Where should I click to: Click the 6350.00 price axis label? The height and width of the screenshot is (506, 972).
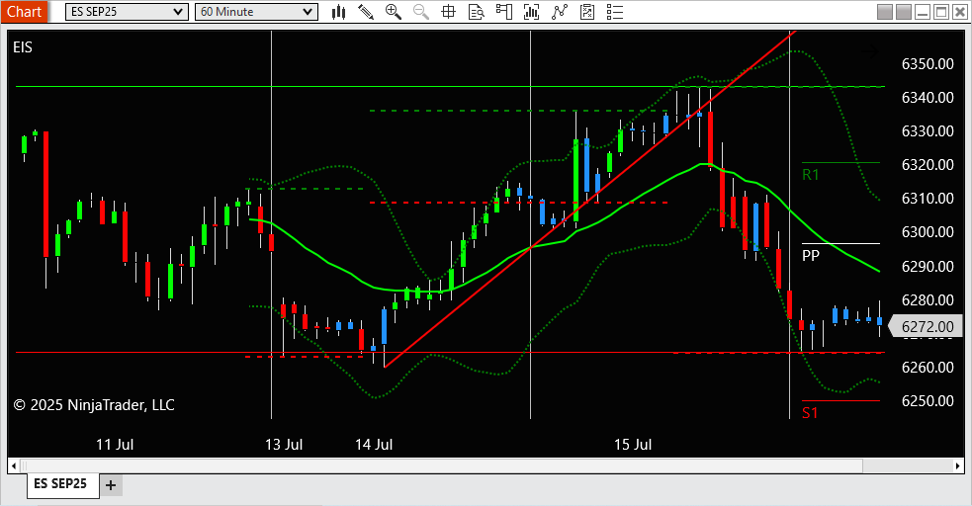[928, 64]
